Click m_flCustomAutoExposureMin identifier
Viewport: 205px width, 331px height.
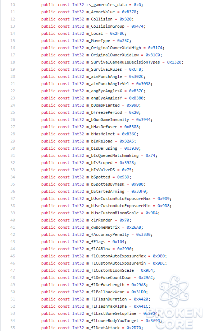point(116,263)
